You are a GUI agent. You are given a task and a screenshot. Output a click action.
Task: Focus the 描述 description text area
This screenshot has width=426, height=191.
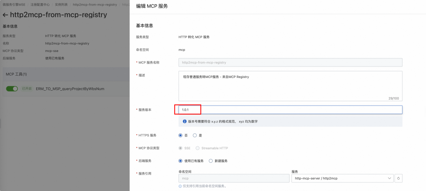290,85
